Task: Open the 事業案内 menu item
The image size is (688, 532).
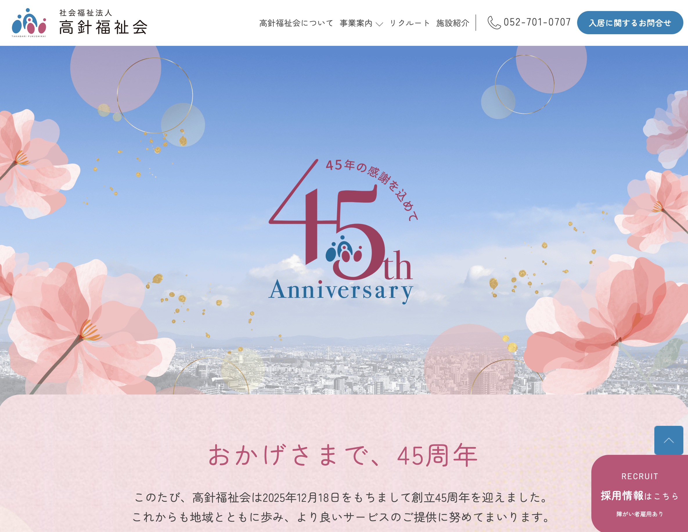Action: coord(356,23)
